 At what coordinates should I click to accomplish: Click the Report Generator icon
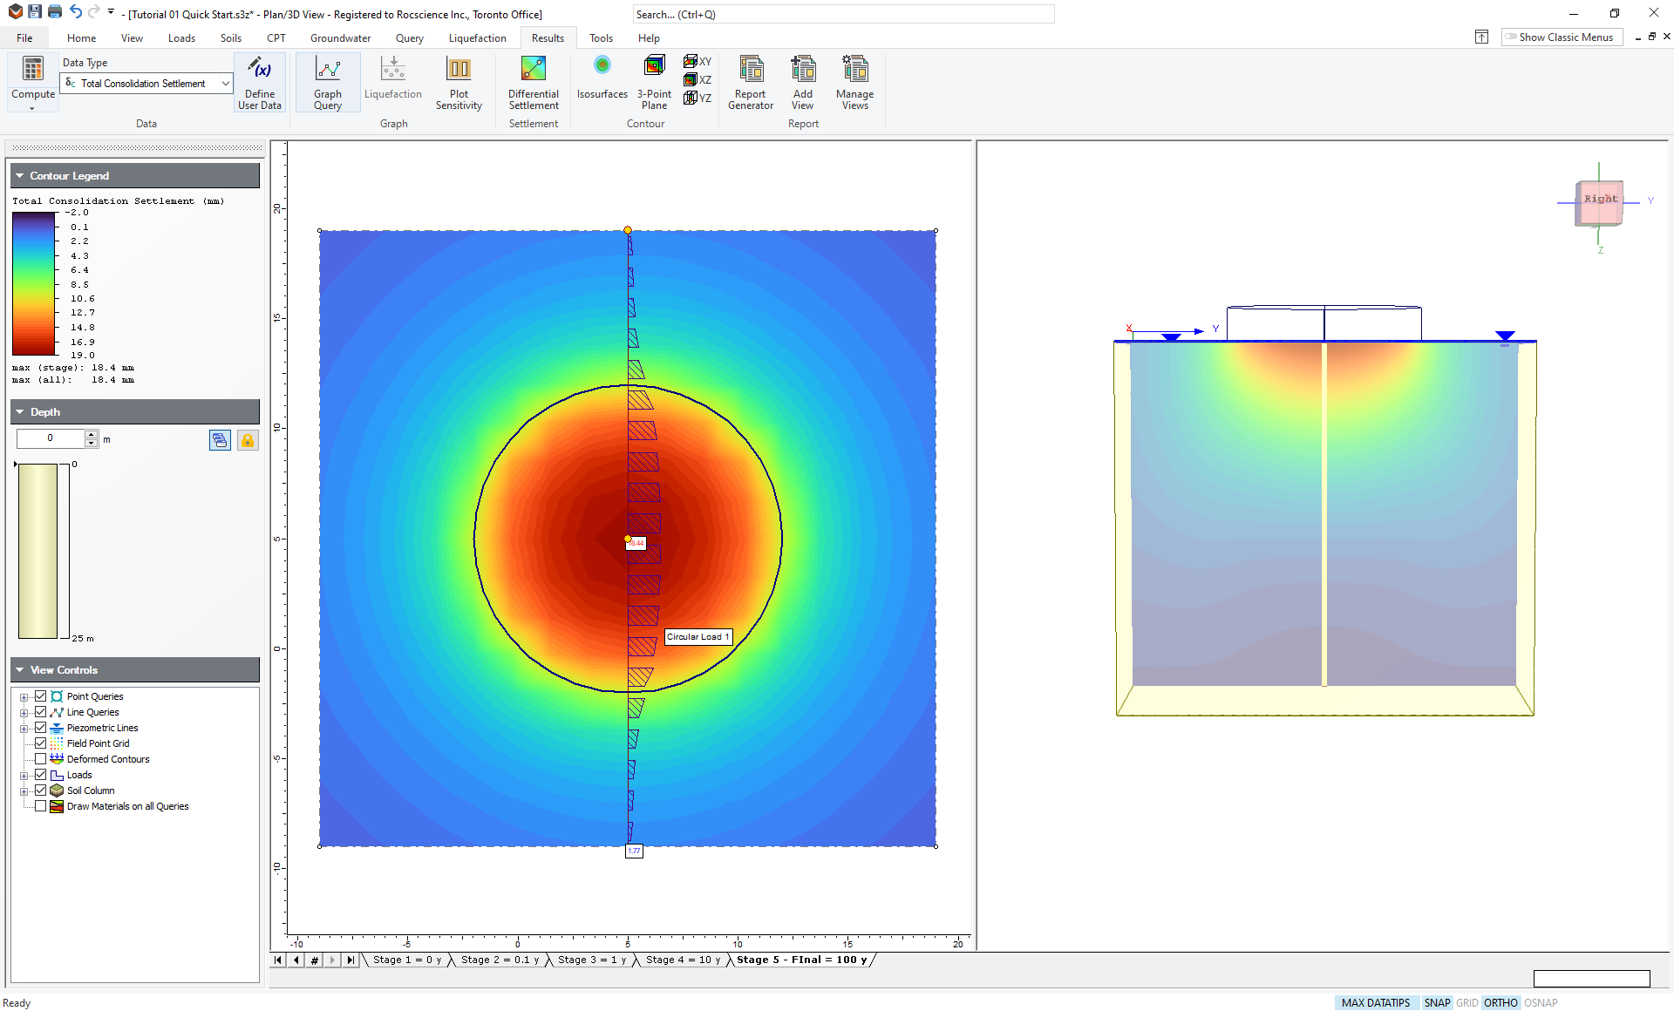(x=751, y=82)
